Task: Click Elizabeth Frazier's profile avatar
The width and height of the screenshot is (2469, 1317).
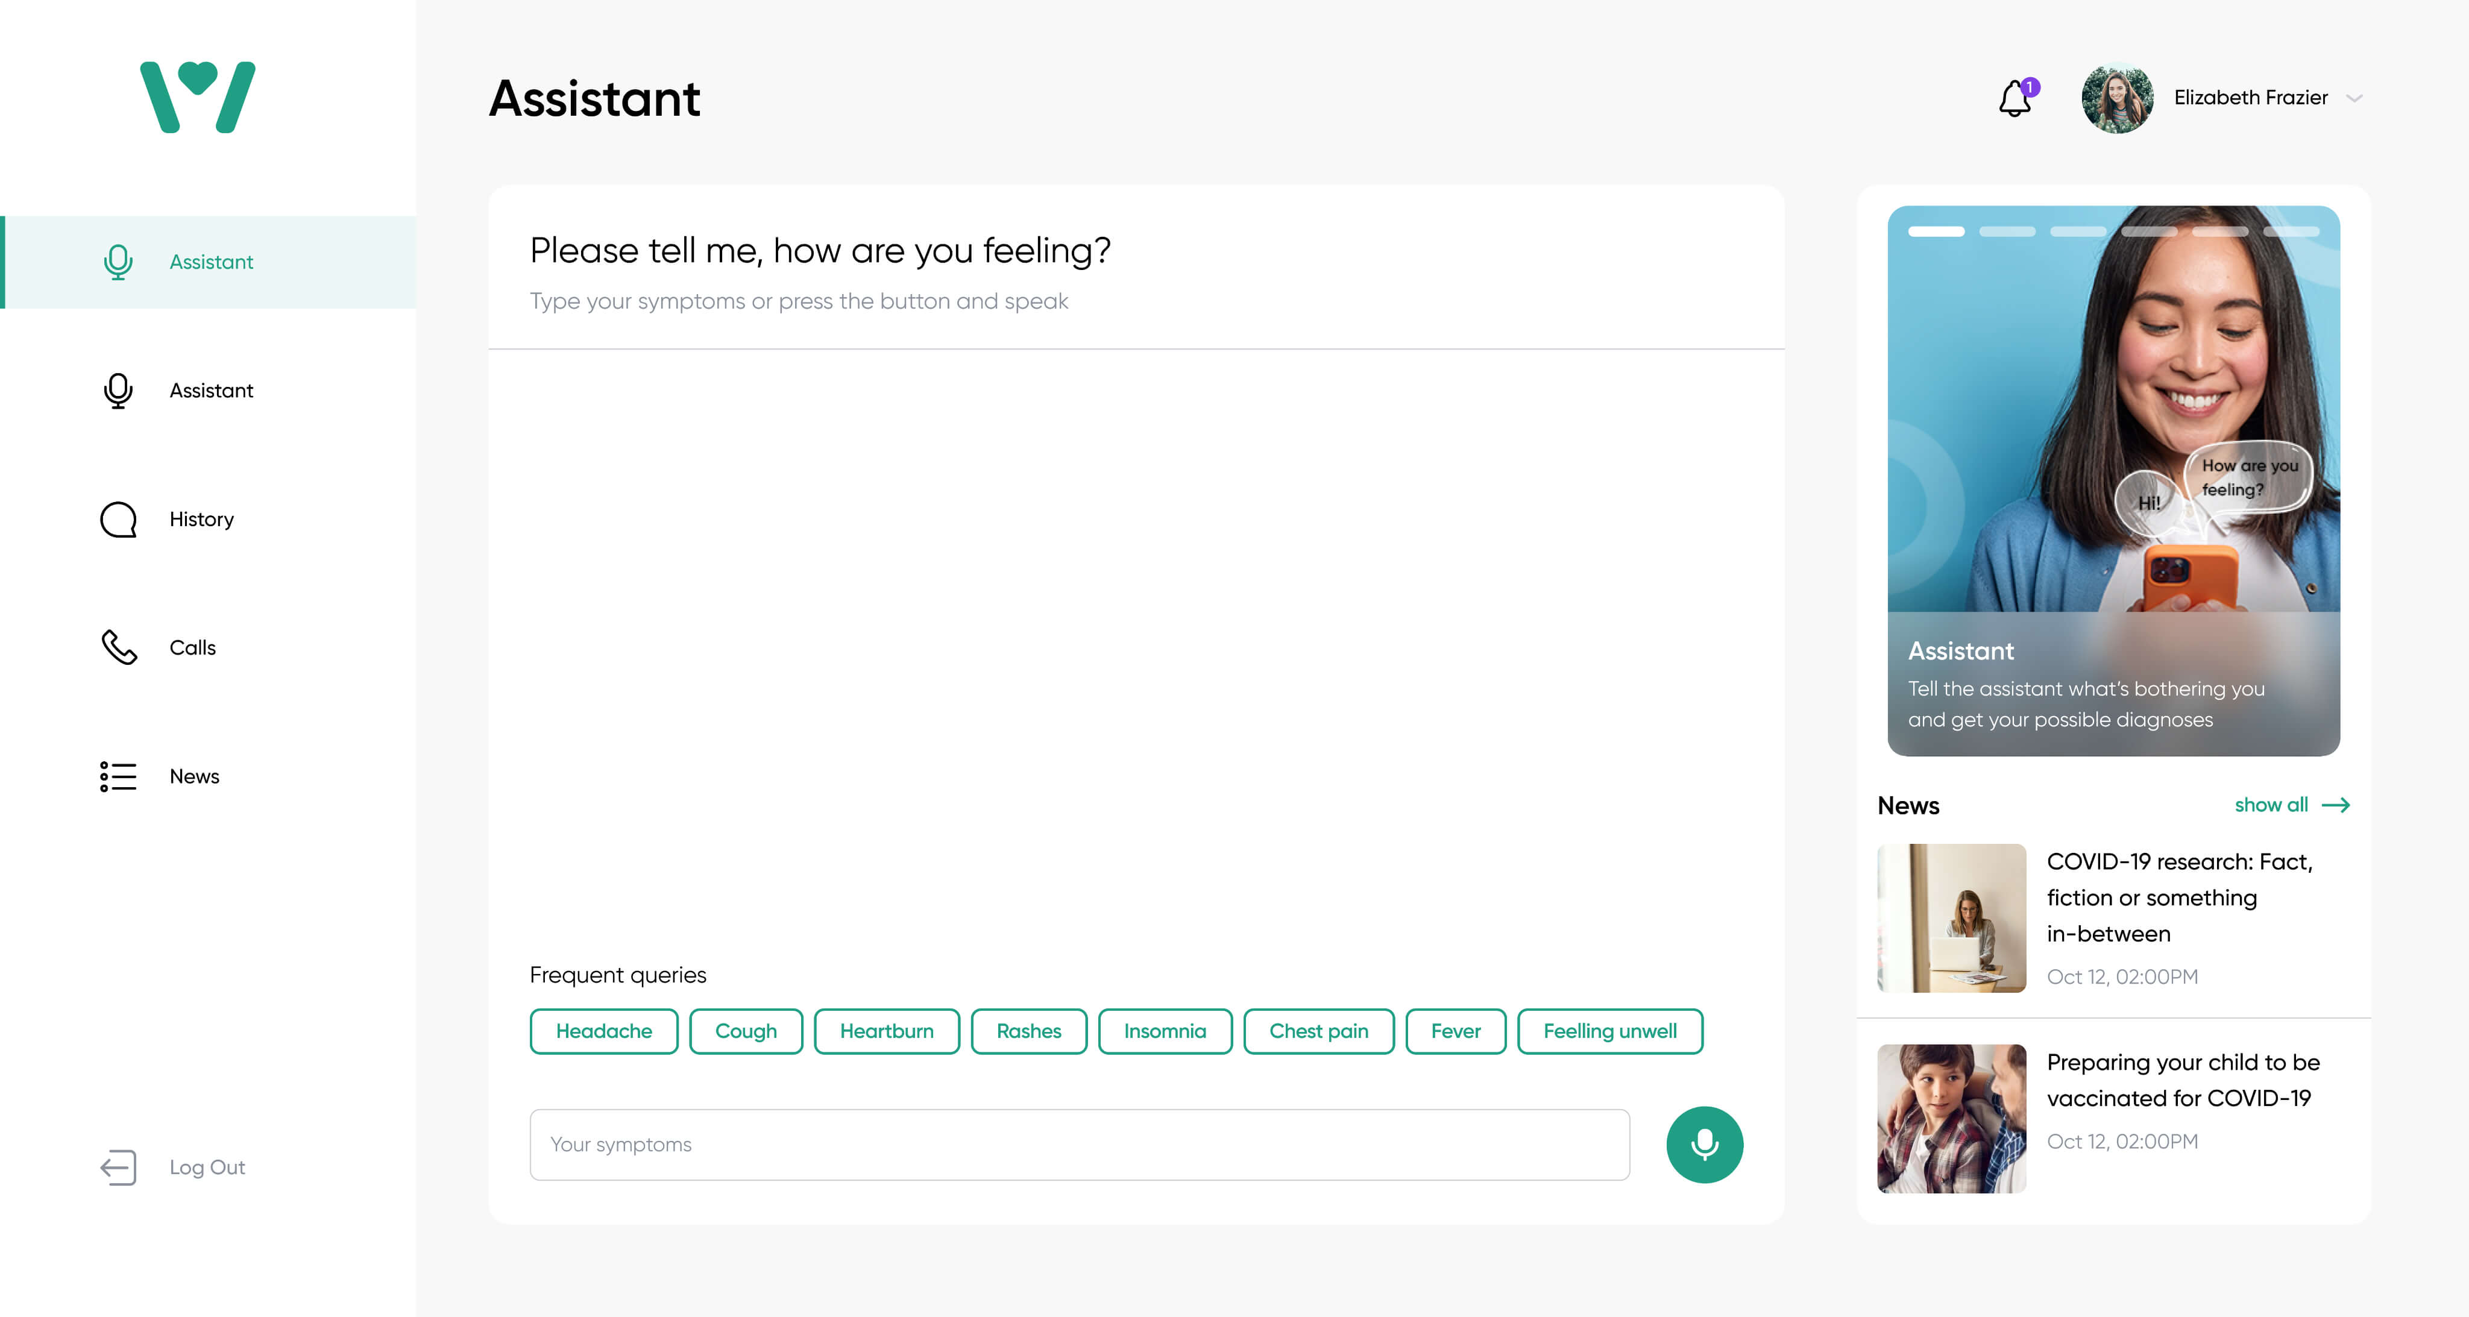Action: [x=2117, y=98]
